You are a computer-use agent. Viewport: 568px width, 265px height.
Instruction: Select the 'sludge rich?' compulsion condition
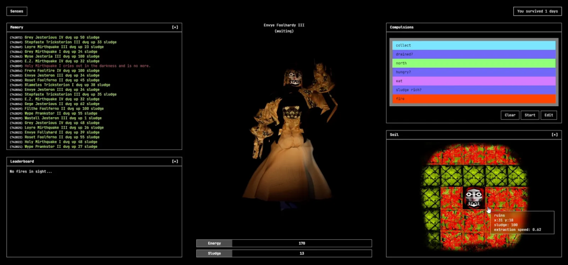pos(474,90)
